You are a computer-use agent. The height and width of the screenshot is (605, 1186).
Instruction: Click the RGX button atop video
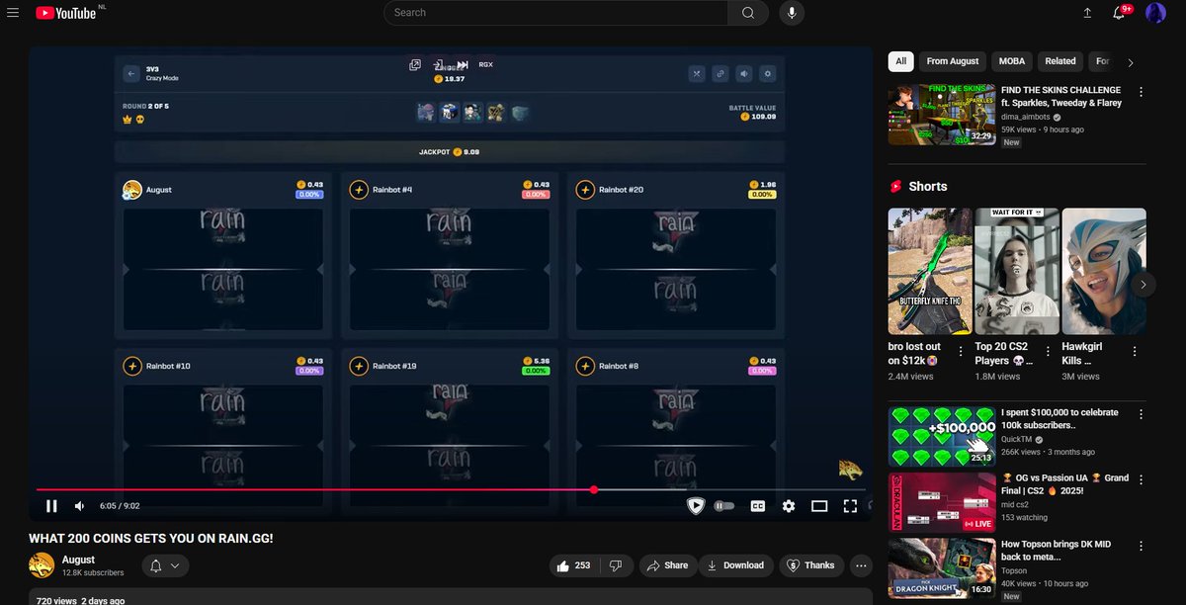485,64
